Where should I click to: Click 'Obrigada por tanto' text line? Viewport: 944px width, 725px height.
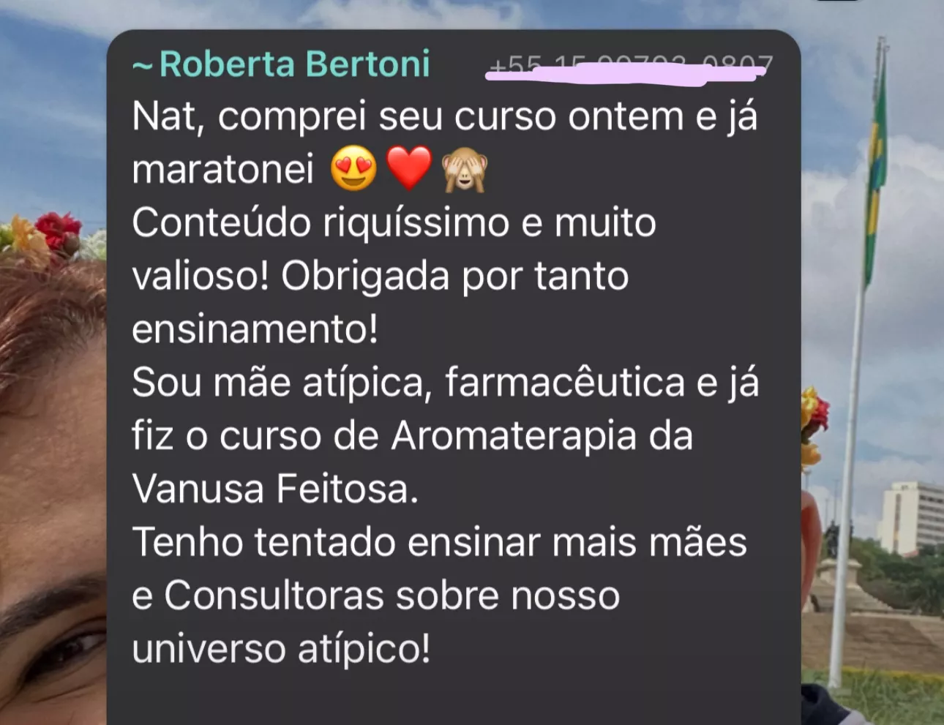(x=454, y=277)
